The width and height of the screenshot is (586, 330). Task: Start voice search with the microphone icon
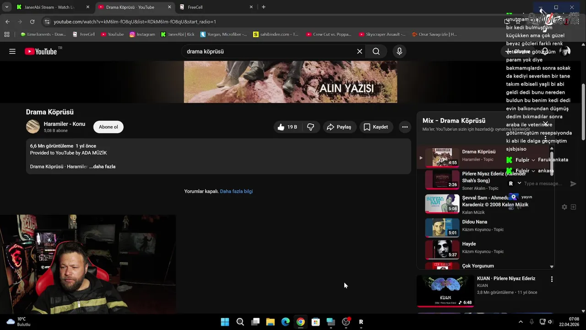400,51
